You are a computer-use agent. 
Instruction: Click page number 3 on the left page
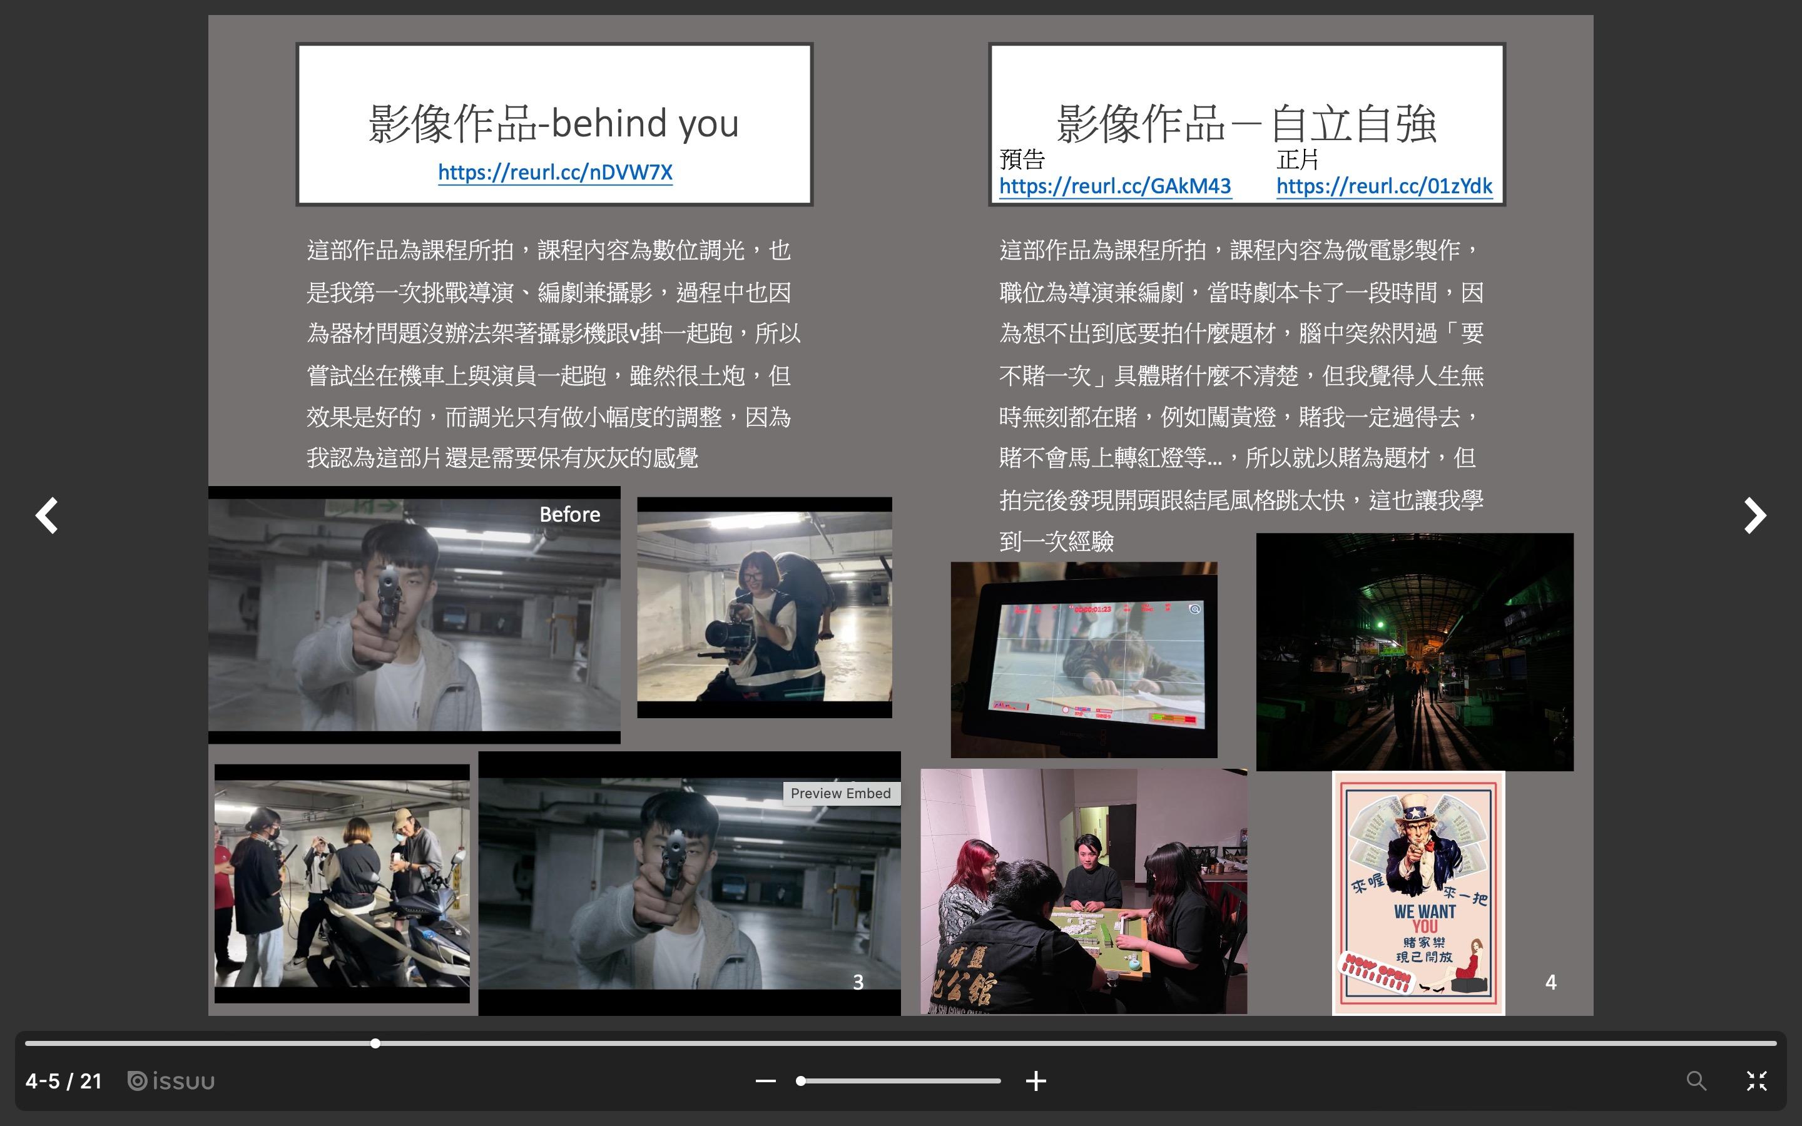(x=858, y=982)
